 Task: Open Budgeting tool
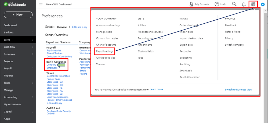[x=186, y=58]
